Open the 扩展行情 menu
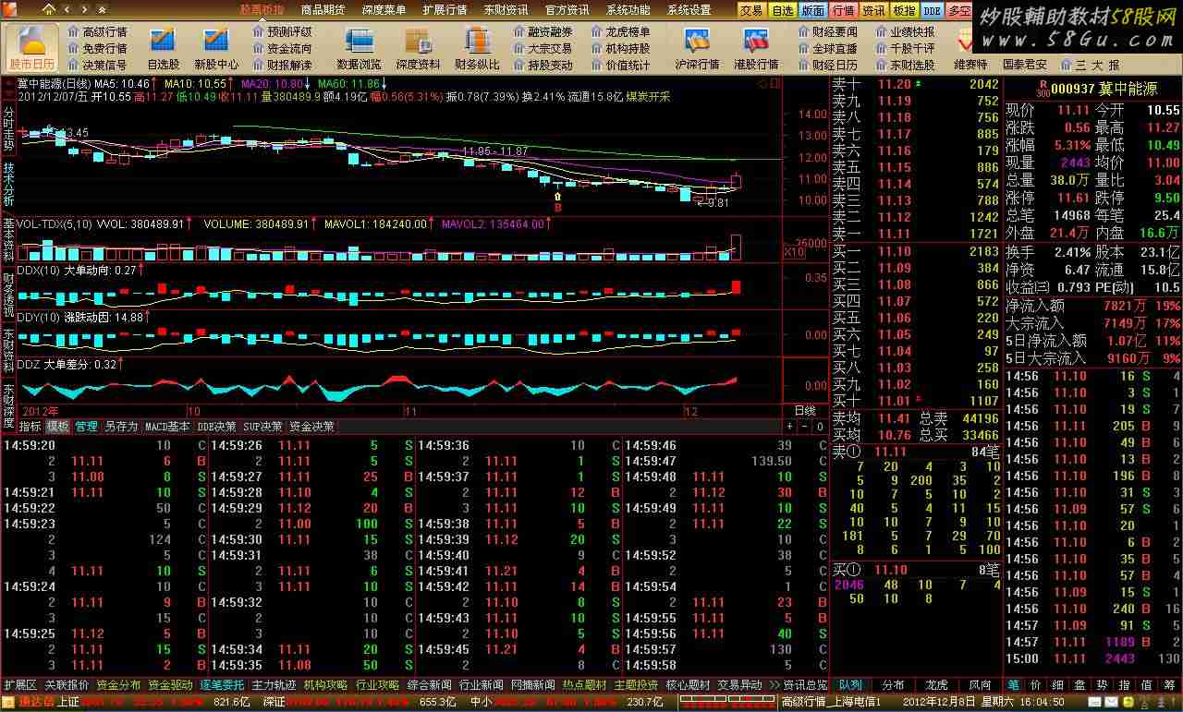 445,10
